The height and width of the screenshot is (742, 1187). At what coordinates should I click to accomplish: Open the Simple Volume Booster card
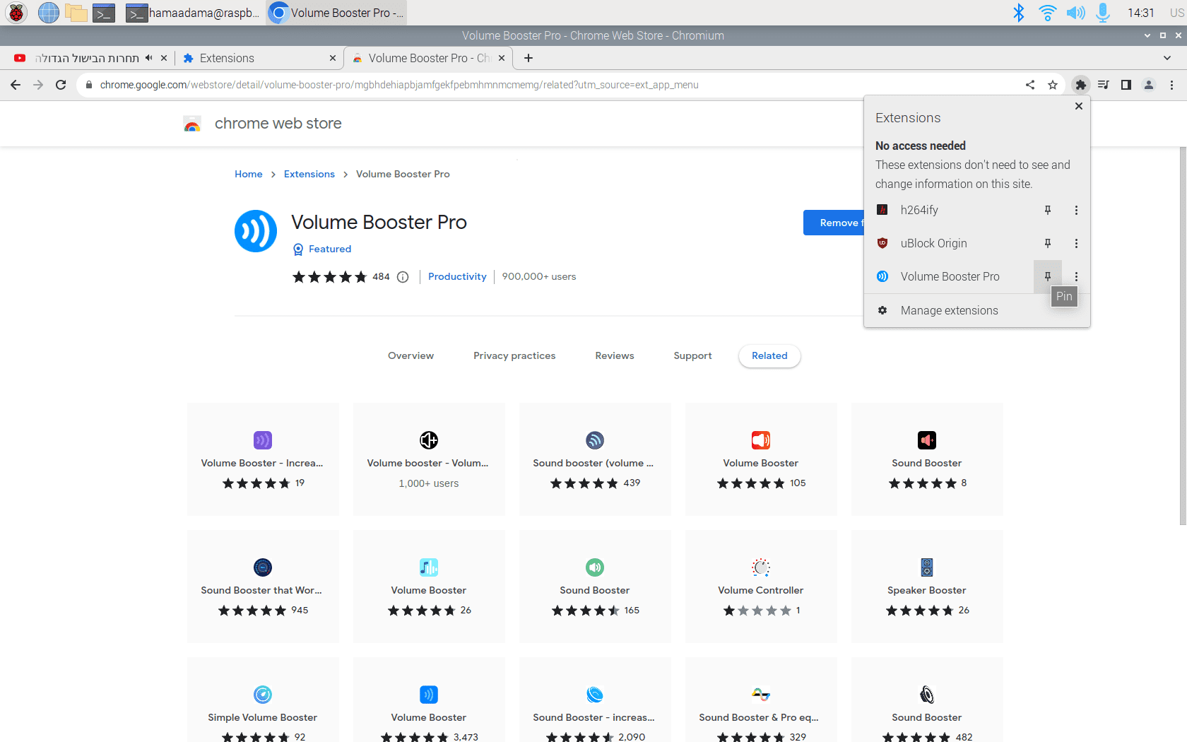(x=263, y=700)
